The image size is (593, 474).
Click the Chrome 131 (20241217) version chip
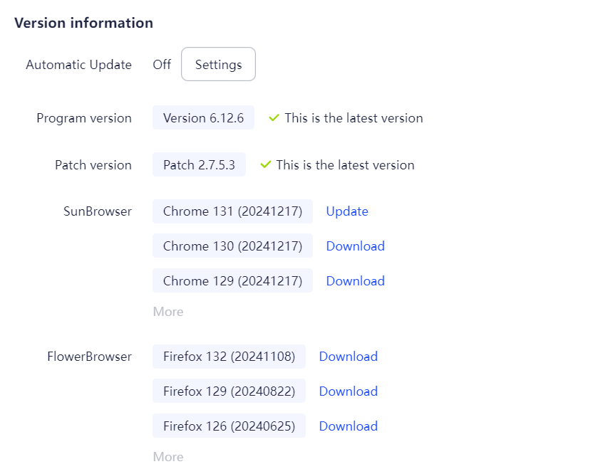[x=232, y=211]
